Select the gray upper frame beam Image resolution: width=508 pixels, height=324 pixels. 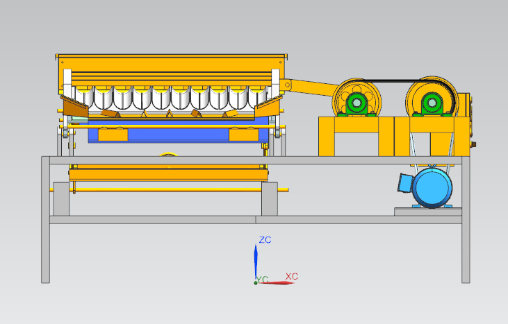tap(255, 160)
